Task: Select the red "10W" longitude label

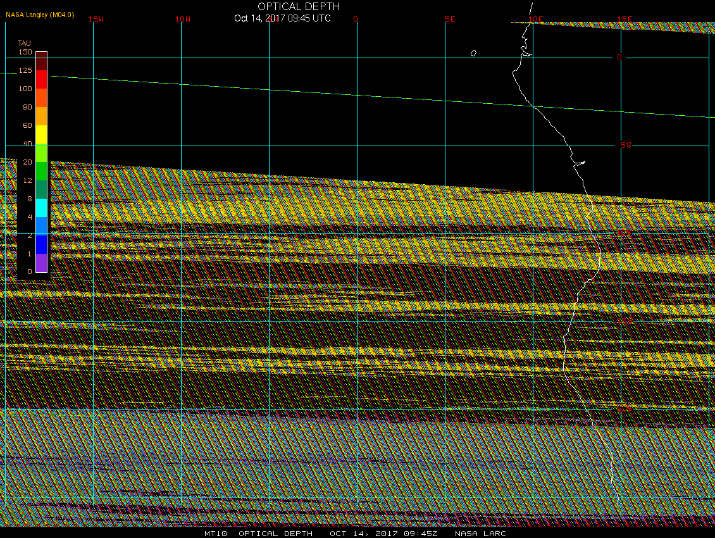Action: pyautogui.click(x=183, y=19)
